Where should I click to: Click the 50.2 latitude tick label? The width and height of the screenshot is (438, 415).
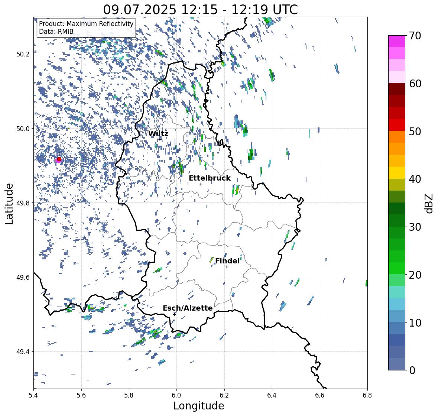(x=23, y=54)
